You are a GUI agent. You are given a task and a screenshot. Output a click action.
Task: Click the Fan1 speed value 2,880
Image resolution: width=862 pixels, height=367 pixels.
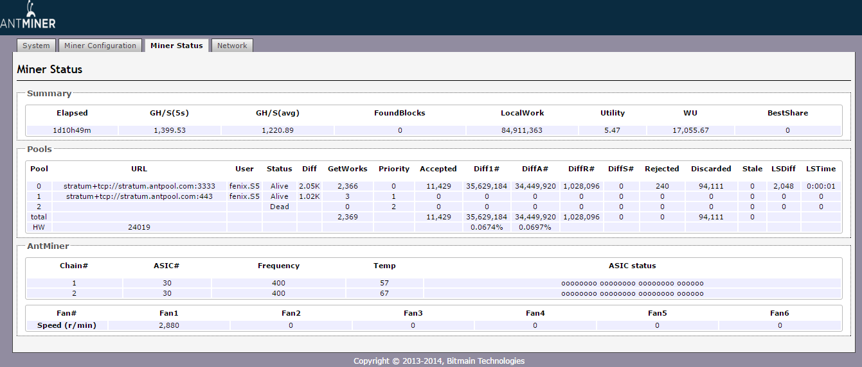point(169,325)
